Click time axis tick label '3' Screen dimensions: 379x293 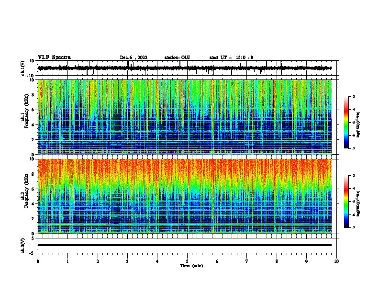[x=127, y=261]
